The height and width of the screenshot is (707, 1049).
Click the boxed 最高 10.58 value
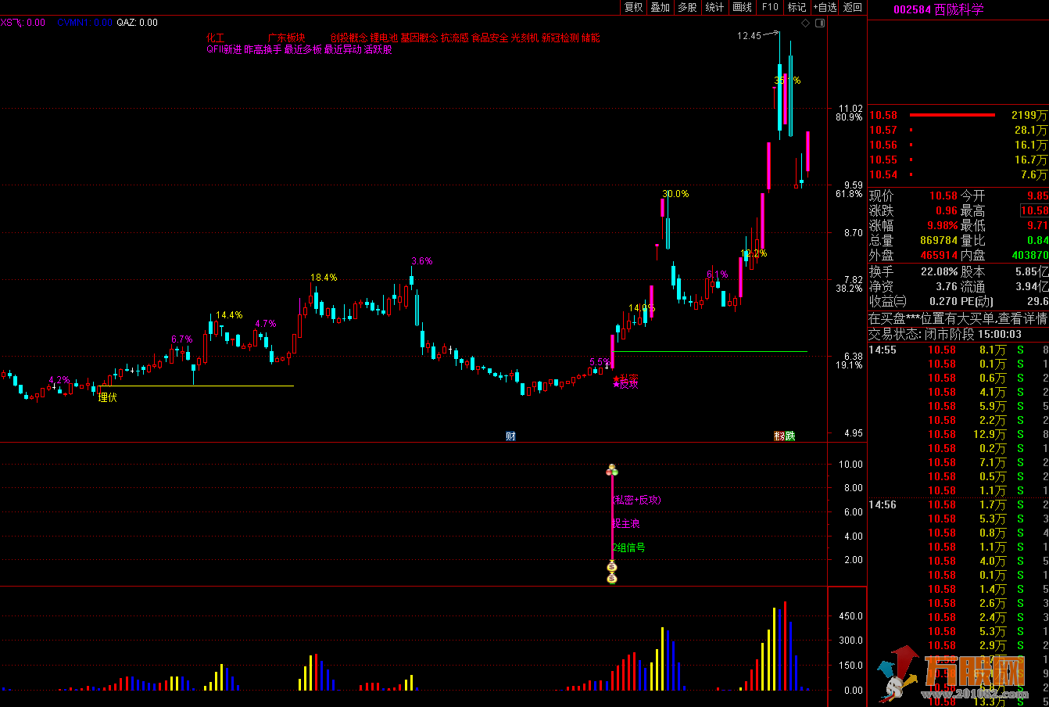click(1034, 210)
